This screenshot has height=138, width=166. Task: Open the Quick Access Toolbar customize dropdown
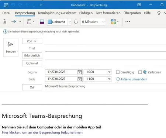pyautogui.click(x=41, y=5)
